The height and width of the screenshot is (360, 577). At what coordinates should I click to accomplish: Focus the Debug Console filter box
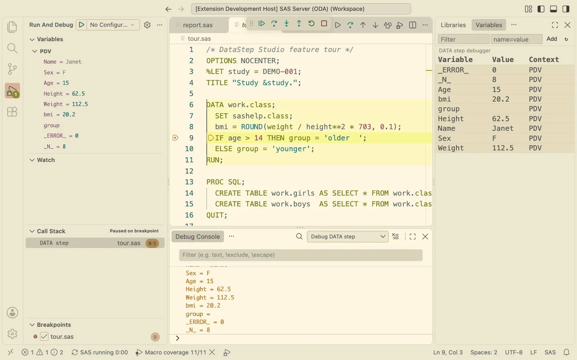pyautogui.click(x=301, y=255)
